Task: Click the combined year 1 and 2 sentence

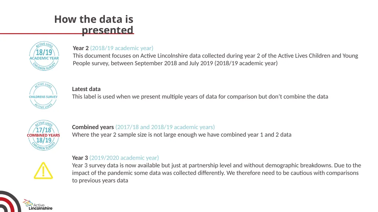Action: click(182, 135)
